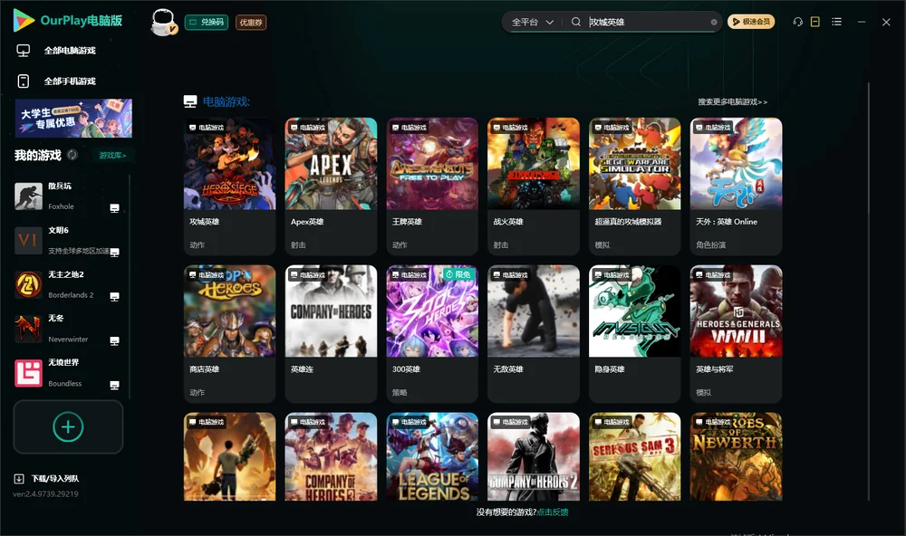This screenshot has height=536, width=906.
Task: Click the PC icon on the Borderlands 2 row
Action: 114,296
